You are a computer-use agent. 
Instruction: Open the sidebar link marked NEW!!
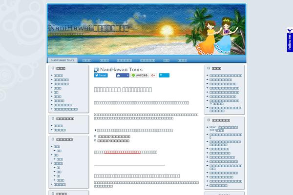[224, 129]
